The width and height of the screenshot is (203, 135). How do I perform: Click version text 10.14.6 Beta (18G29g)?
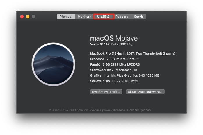click(117, 44)
